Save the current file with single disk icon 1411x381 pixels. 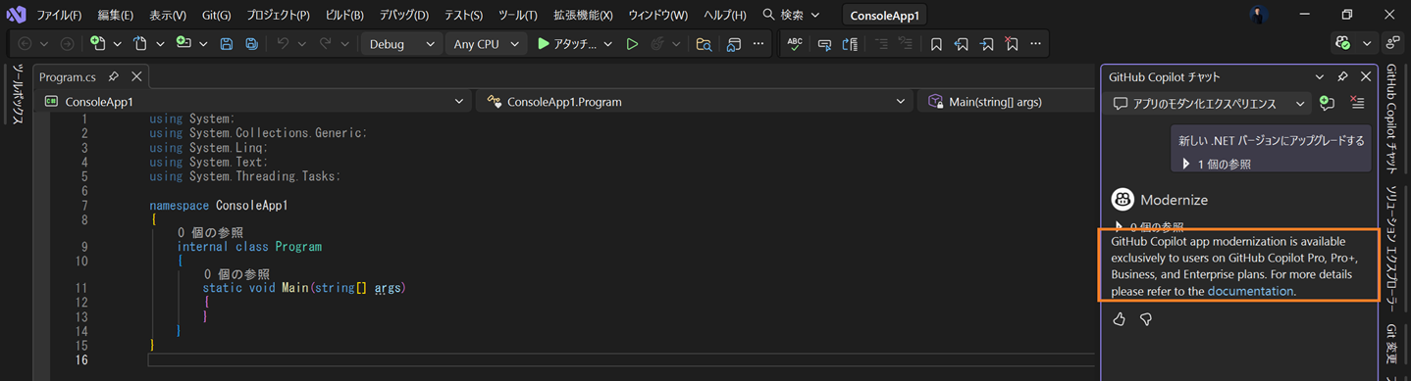coord(227,44)
